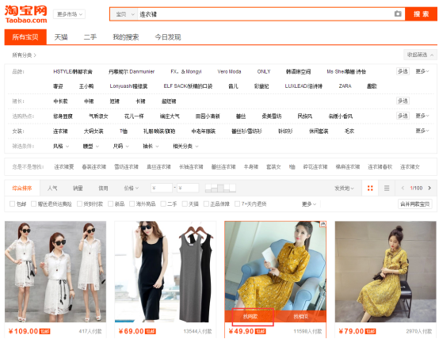This screenshot has width=439, height=339.
Task: Click free-shipping badge beside ¥109.00 price
Action: coord(44,332)
